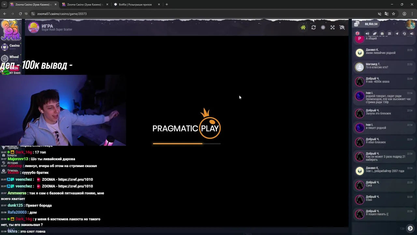
Task: Click the translate page icon in address bar
Action: point(386,14)
